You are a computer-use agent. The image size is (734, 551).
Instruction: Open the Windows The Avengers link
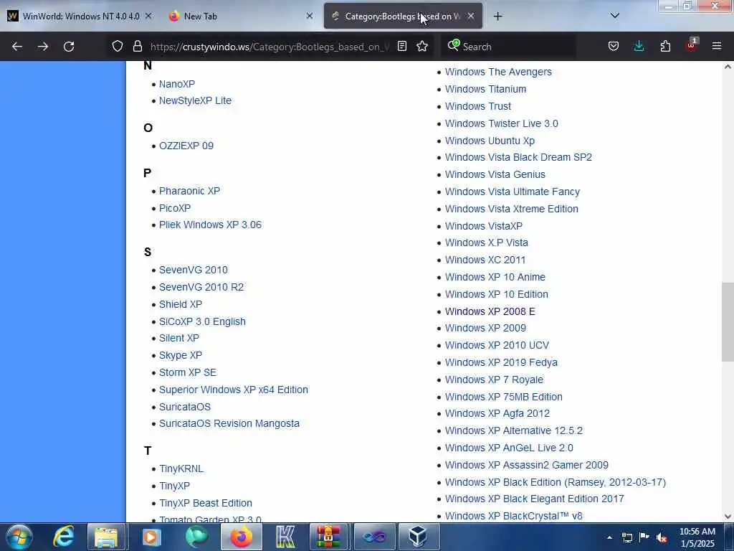click(x=499, y=72)
